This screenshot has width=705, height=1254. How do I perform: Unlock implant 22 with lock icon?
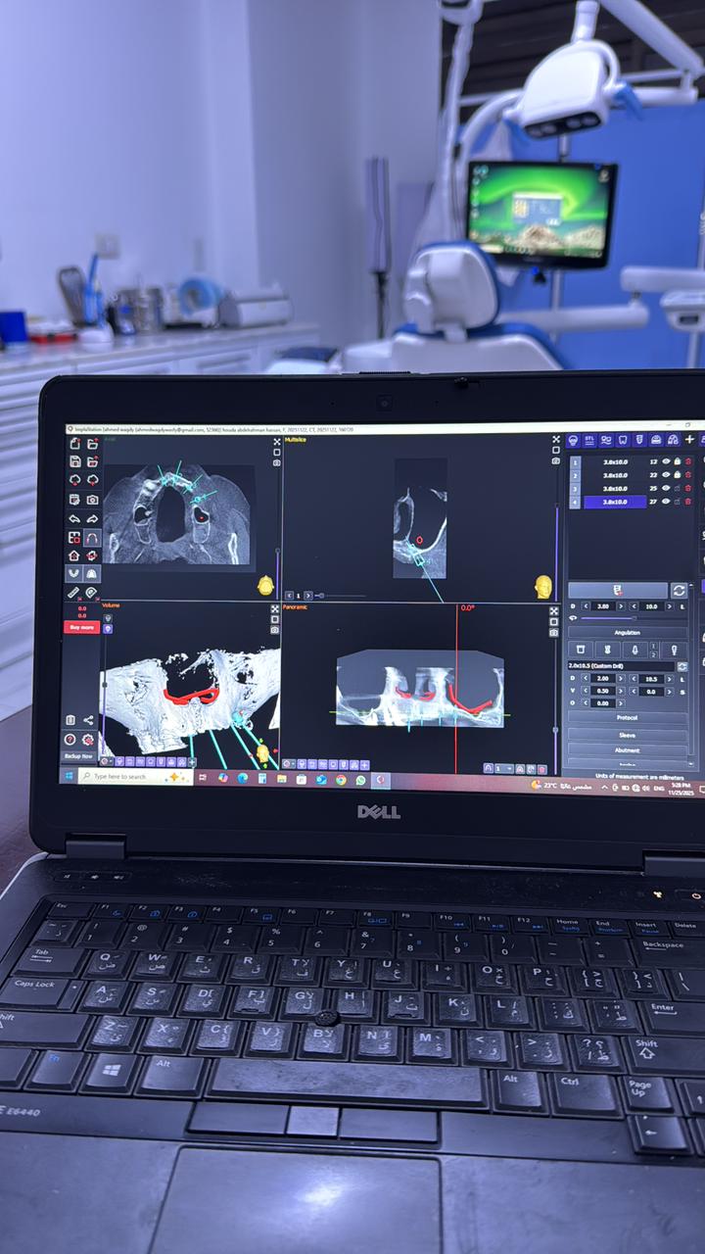[677, 475]
